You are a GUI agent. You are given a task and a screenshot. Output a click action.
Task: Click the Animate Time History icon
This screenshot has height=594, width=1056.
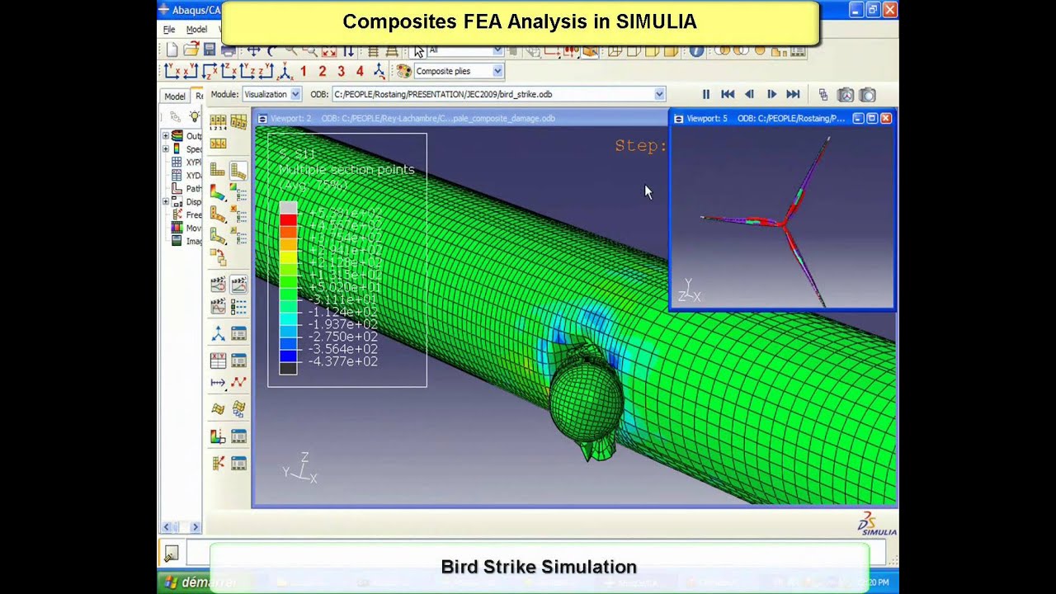point(238,285)
